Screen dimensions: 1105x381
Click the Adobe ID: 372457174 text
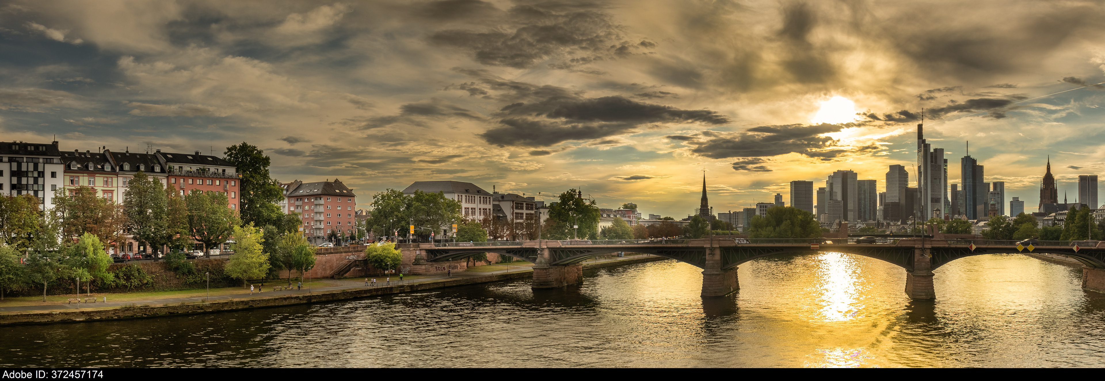(x=52, y=375)
